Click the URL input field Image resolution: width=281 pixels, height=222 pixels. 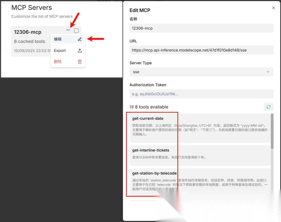201,50
